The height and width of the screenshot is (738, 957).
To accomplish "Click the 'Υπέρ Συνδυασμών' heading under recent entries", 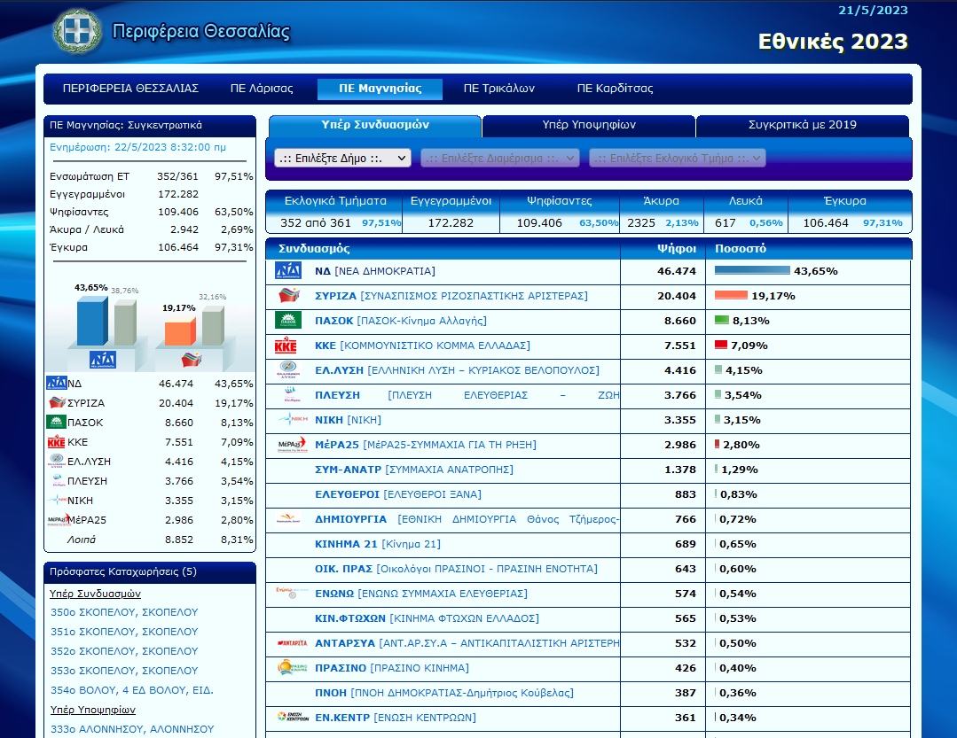I will [95, 594].
